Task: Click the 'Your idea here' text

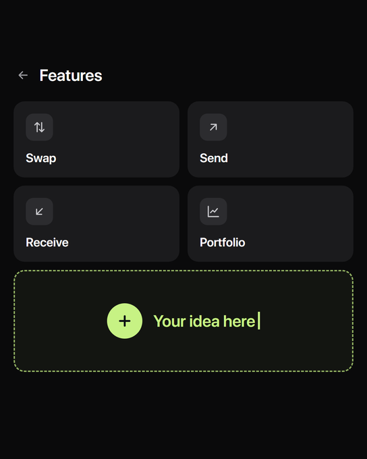Action: [204, 321]
